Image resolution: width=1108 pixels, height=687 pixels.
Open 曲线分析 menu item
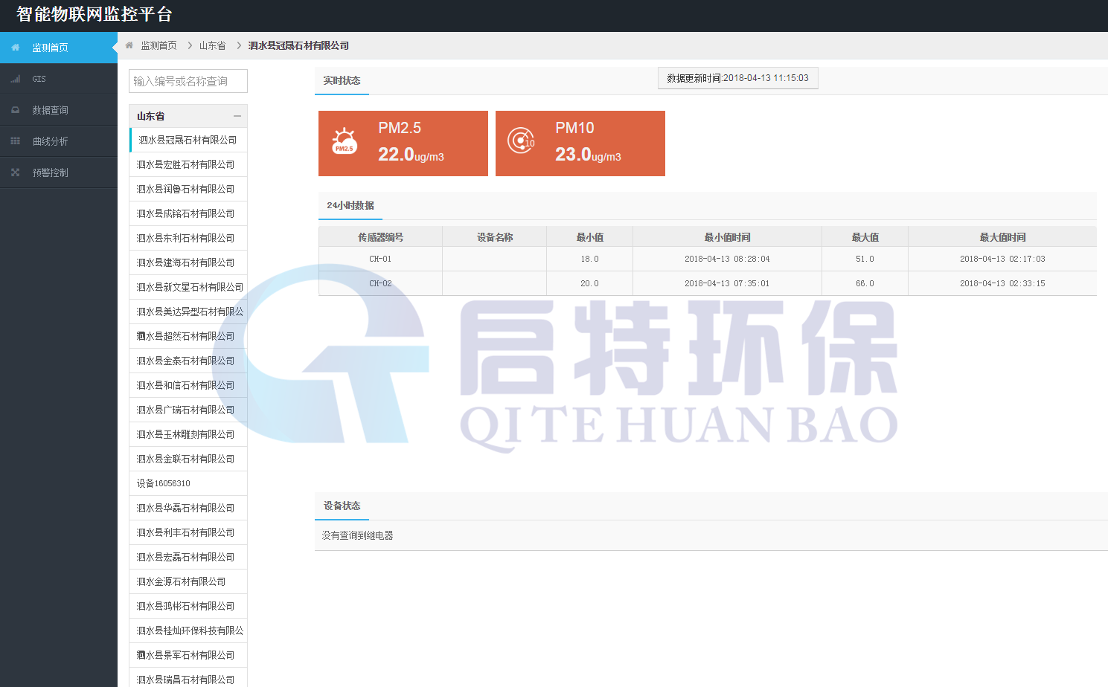pyautogui.click(x=59, y=141)
